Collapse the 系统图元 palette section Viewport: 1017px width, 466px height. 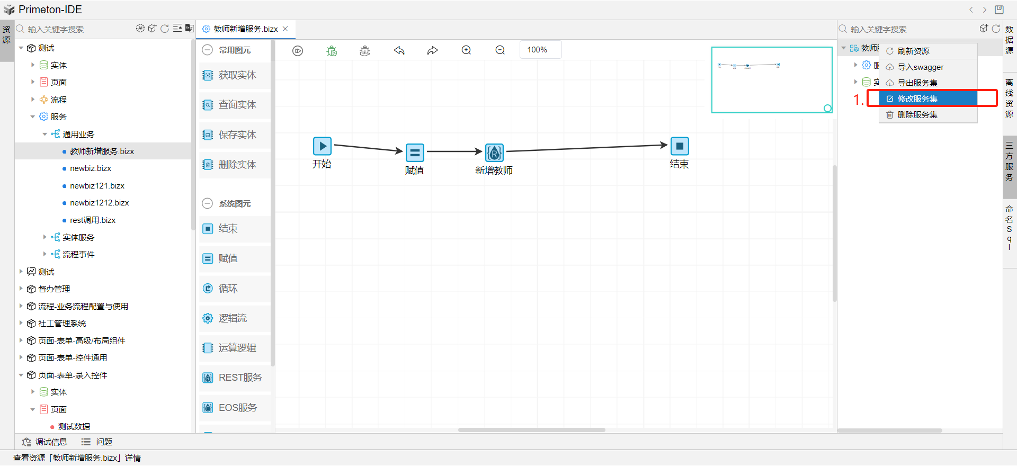[x=208, y=204]
